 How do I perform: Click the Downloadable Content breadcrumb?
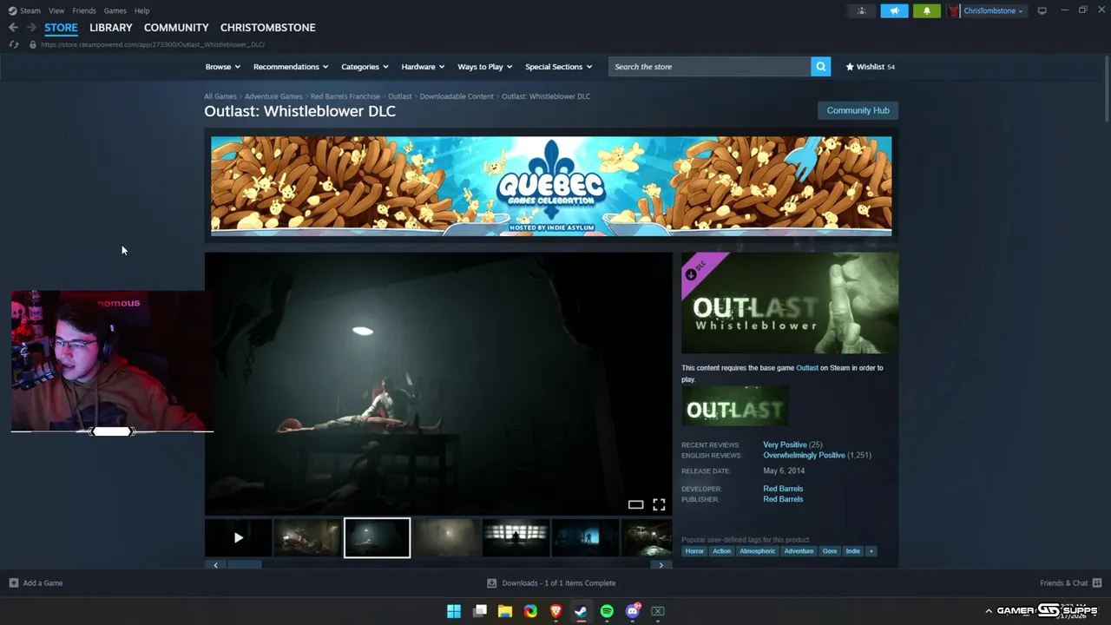point(457,96)
